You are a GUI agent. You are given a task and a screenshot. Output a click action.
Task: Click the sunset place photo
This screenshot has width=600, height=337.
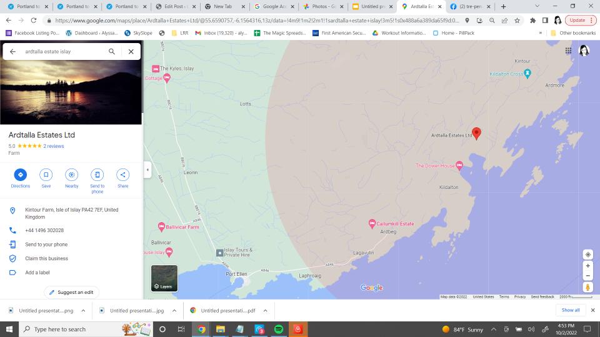click(x=71, y=92)
